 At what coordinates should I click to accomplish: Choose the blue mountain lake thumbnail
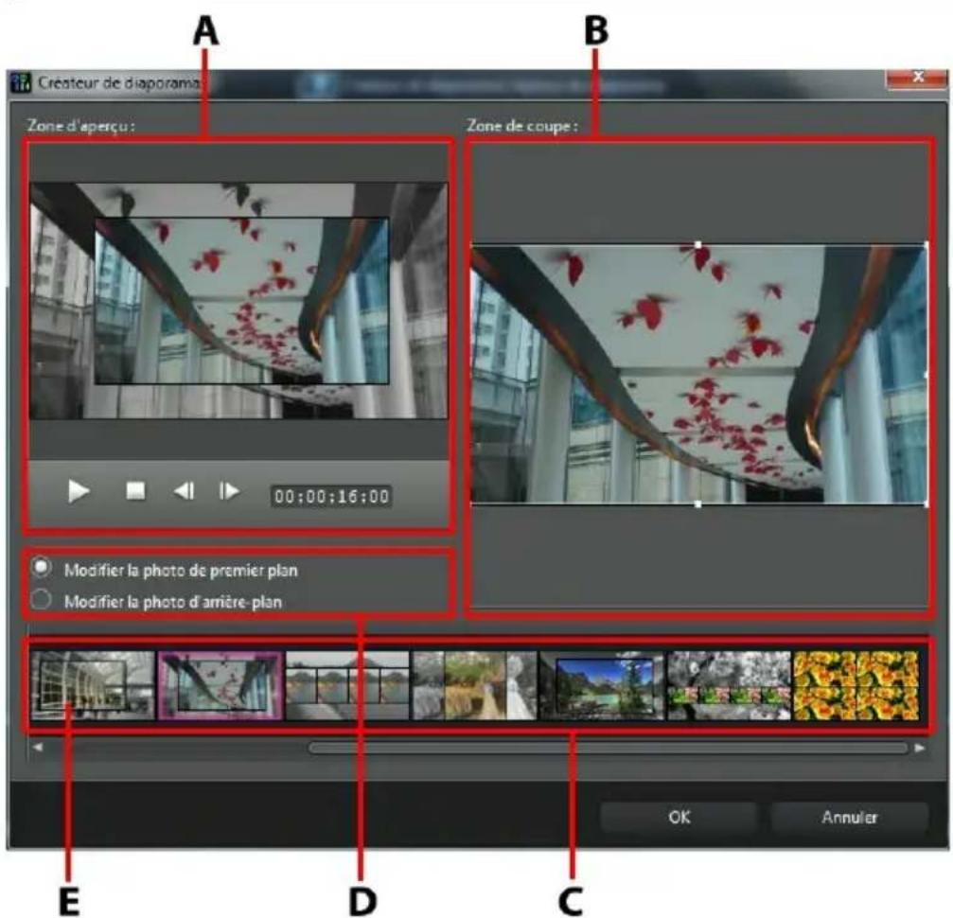(602, 684)
